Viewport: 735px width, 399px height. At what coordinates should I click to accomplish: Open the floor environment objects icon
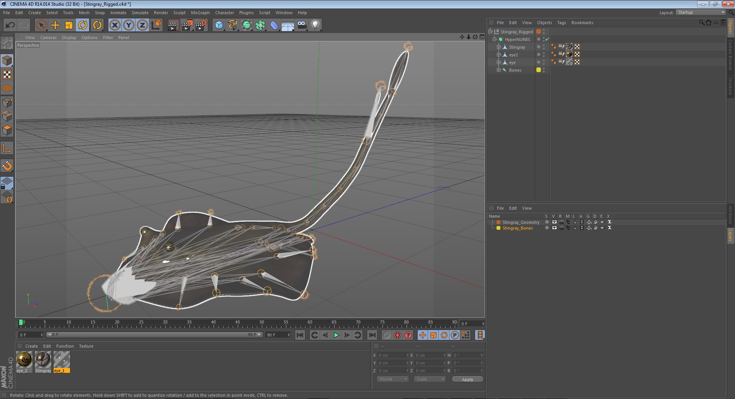coord(288,25)
